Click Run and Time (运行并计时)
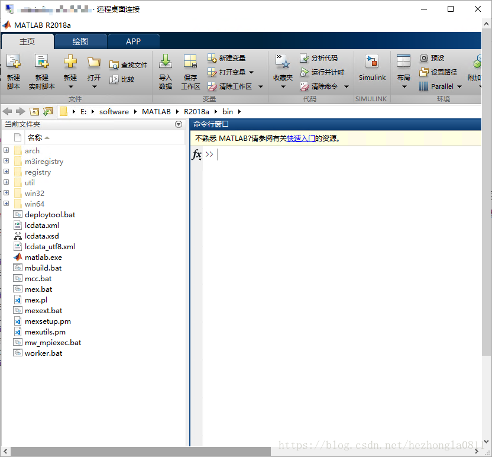This screenshot has width=492, height=457. [322, 72]
